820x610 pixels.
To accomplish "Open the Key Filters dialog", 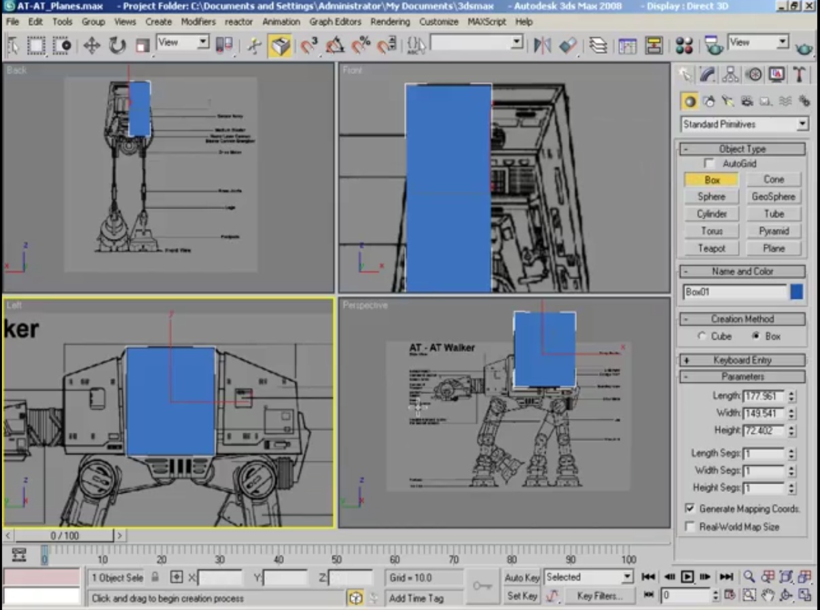I will [600, 596].
